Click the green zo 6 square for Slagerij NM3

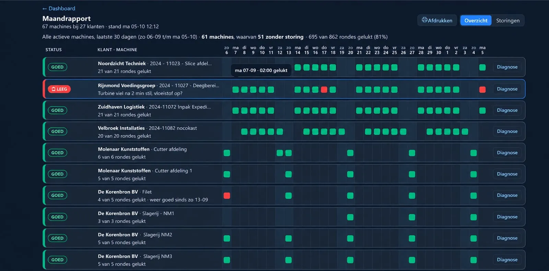coord(227,260)
